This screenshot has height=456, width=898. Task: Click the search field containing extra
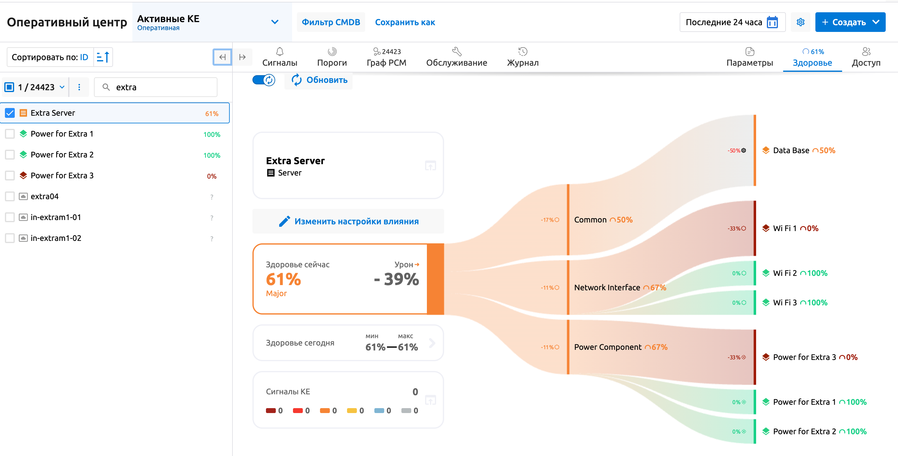155,87
